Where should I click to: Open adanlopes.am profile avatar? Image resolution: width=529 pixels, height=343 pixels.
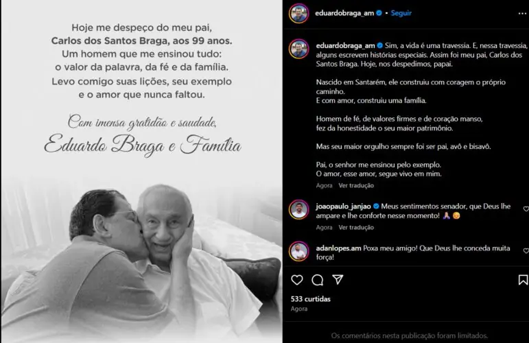tap(299, 251)
